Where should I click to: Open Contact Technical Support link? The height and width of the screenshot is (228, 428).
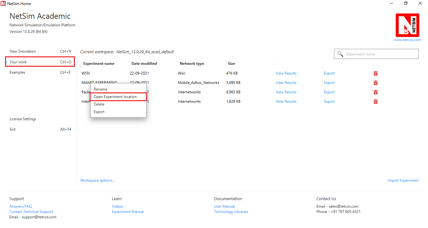(x=31, y=212)
